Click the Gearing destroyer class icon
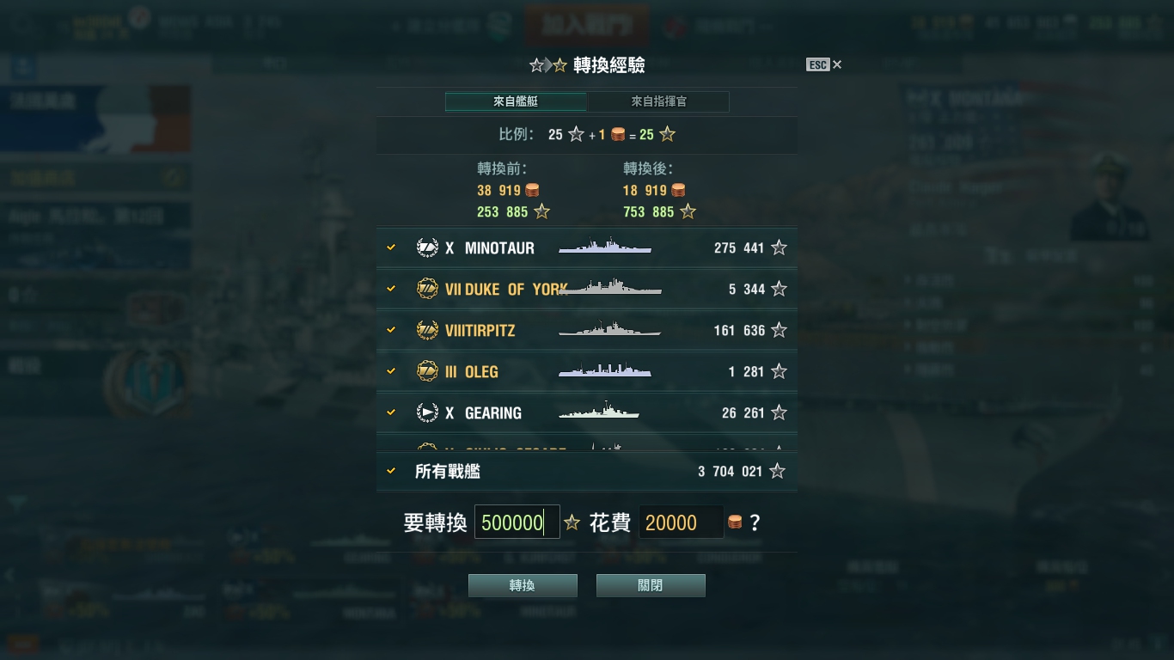Screen dimensions: 1174x660 tap(427, 412)
